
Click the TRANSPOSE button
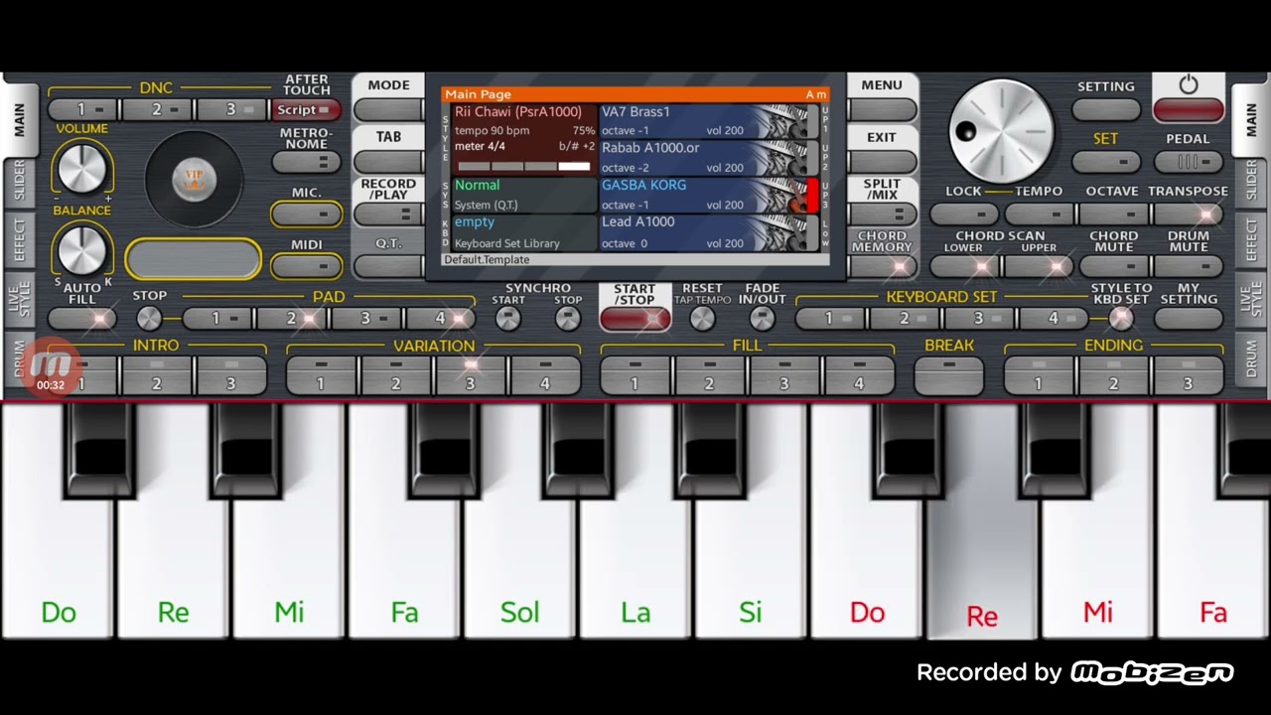[1189, 214]
